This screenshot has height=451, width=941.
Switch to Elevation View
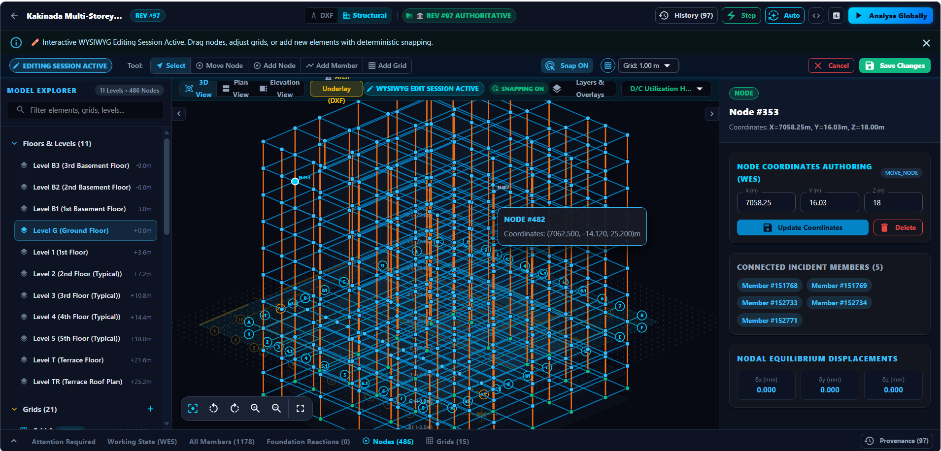[279, 89]
